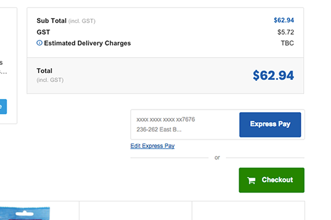The image size is (331, 220).
Task: Click the masked card number ending 7676
Action: coord(165,119)
